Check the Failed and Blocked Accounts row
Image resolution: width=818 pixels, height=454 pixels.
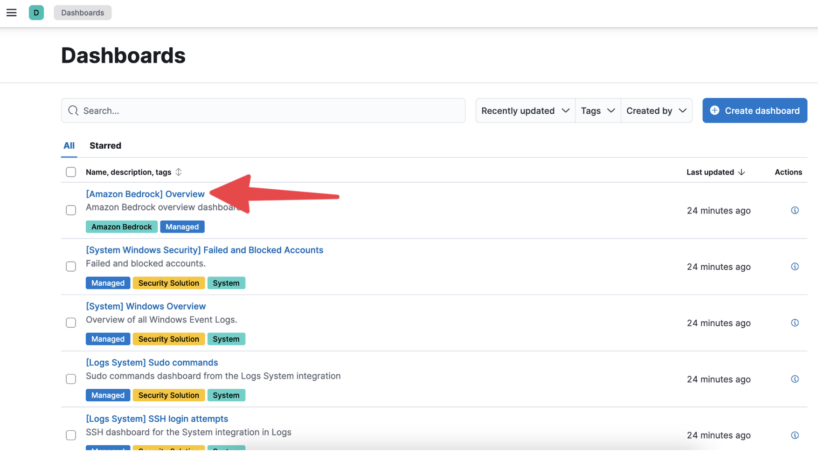(71, 267)
